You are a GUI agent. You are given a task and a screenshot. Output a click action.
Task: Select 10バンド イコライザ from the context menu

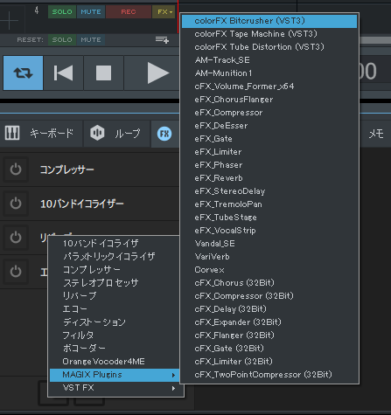click(x=115, y=244)
